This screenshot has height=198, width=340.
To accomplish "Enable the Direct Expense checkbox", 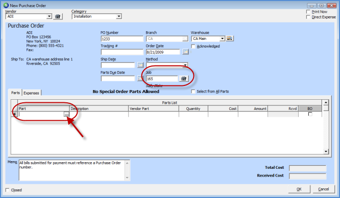I will click(x=308, y=17).
